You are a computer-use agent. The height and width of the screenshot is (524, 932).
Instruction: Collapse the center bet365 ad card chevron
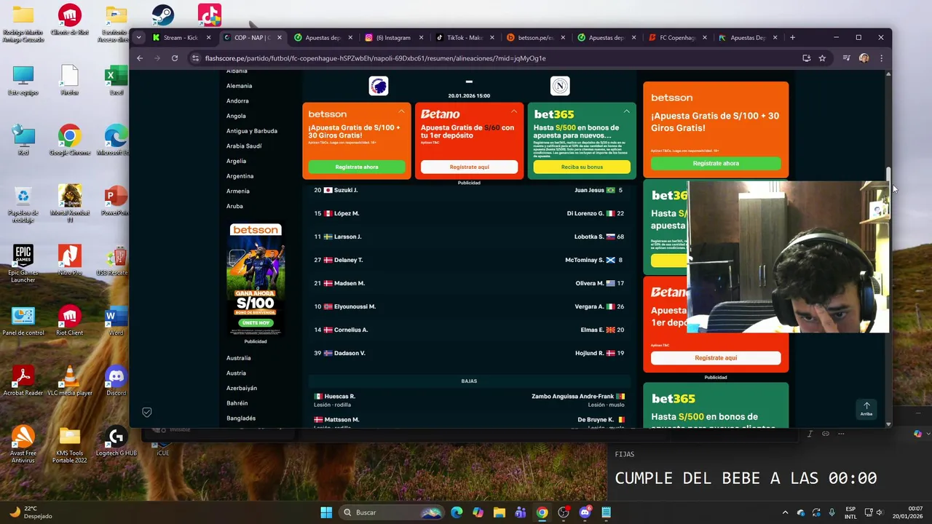tap(626, 111)
